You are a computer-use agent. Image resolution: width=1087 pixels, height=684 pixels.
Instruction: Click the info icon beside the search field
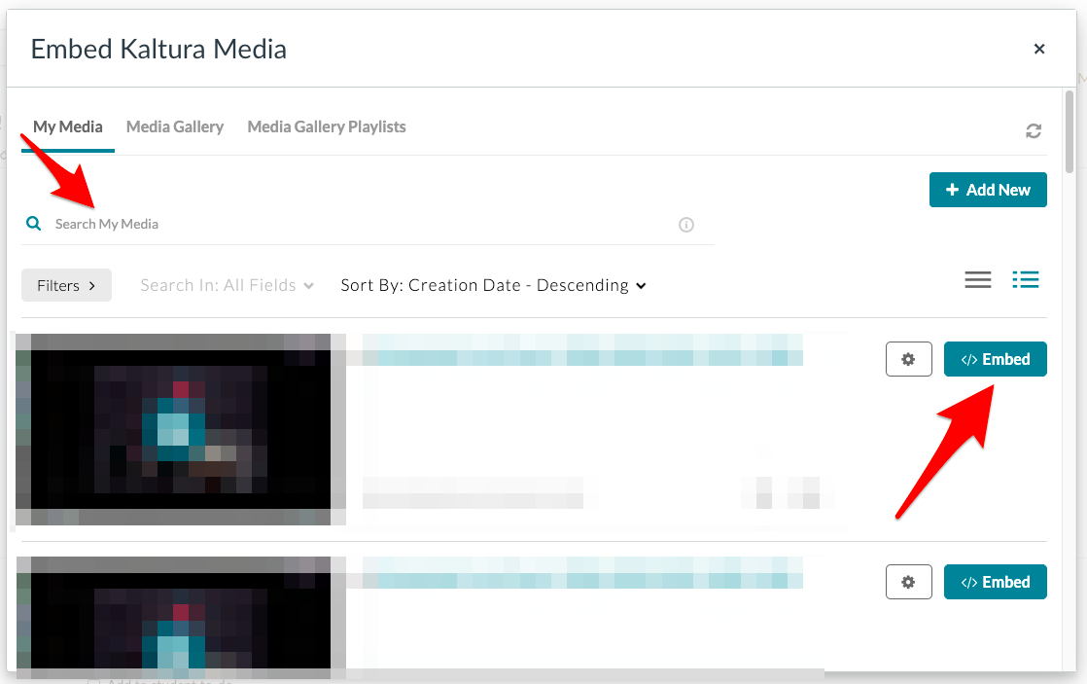tap(686, 225)
